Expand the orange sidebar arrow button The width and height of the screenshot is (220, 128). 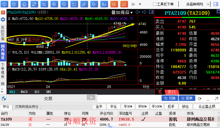(x=3, y=12)
